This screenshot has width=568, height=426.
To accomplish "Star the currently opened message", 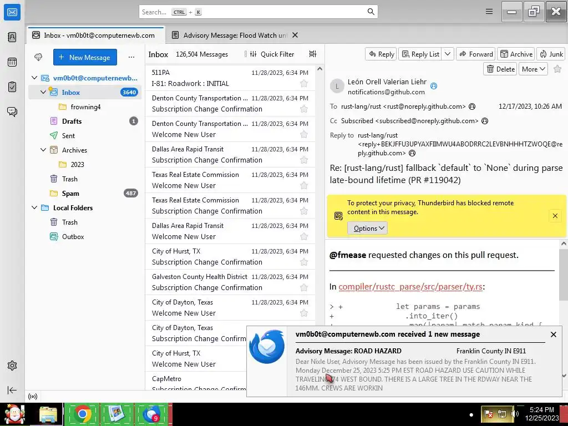I will pos(558,69).
